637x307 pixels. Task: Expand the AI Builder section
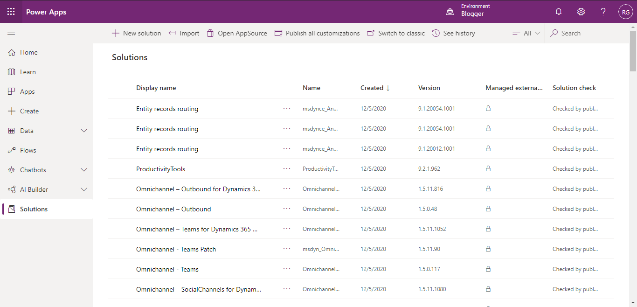84,189
